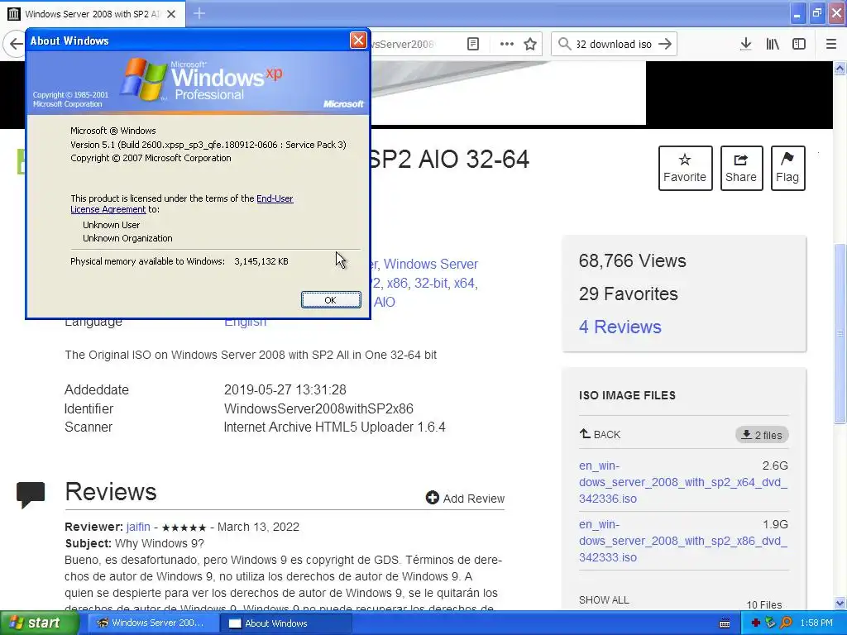The width and height of the screenshot is (847, 635).
Task: Click the internet archive tab favicon
Action: tap(14, 14)
